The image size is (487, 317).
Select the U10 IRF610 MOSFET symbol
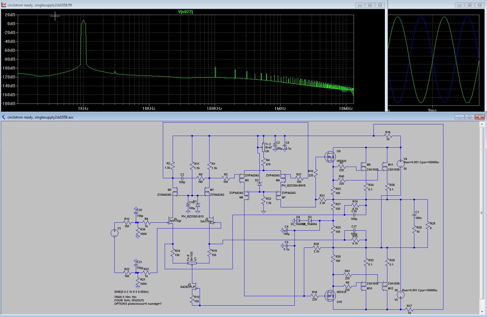[330, 296]
